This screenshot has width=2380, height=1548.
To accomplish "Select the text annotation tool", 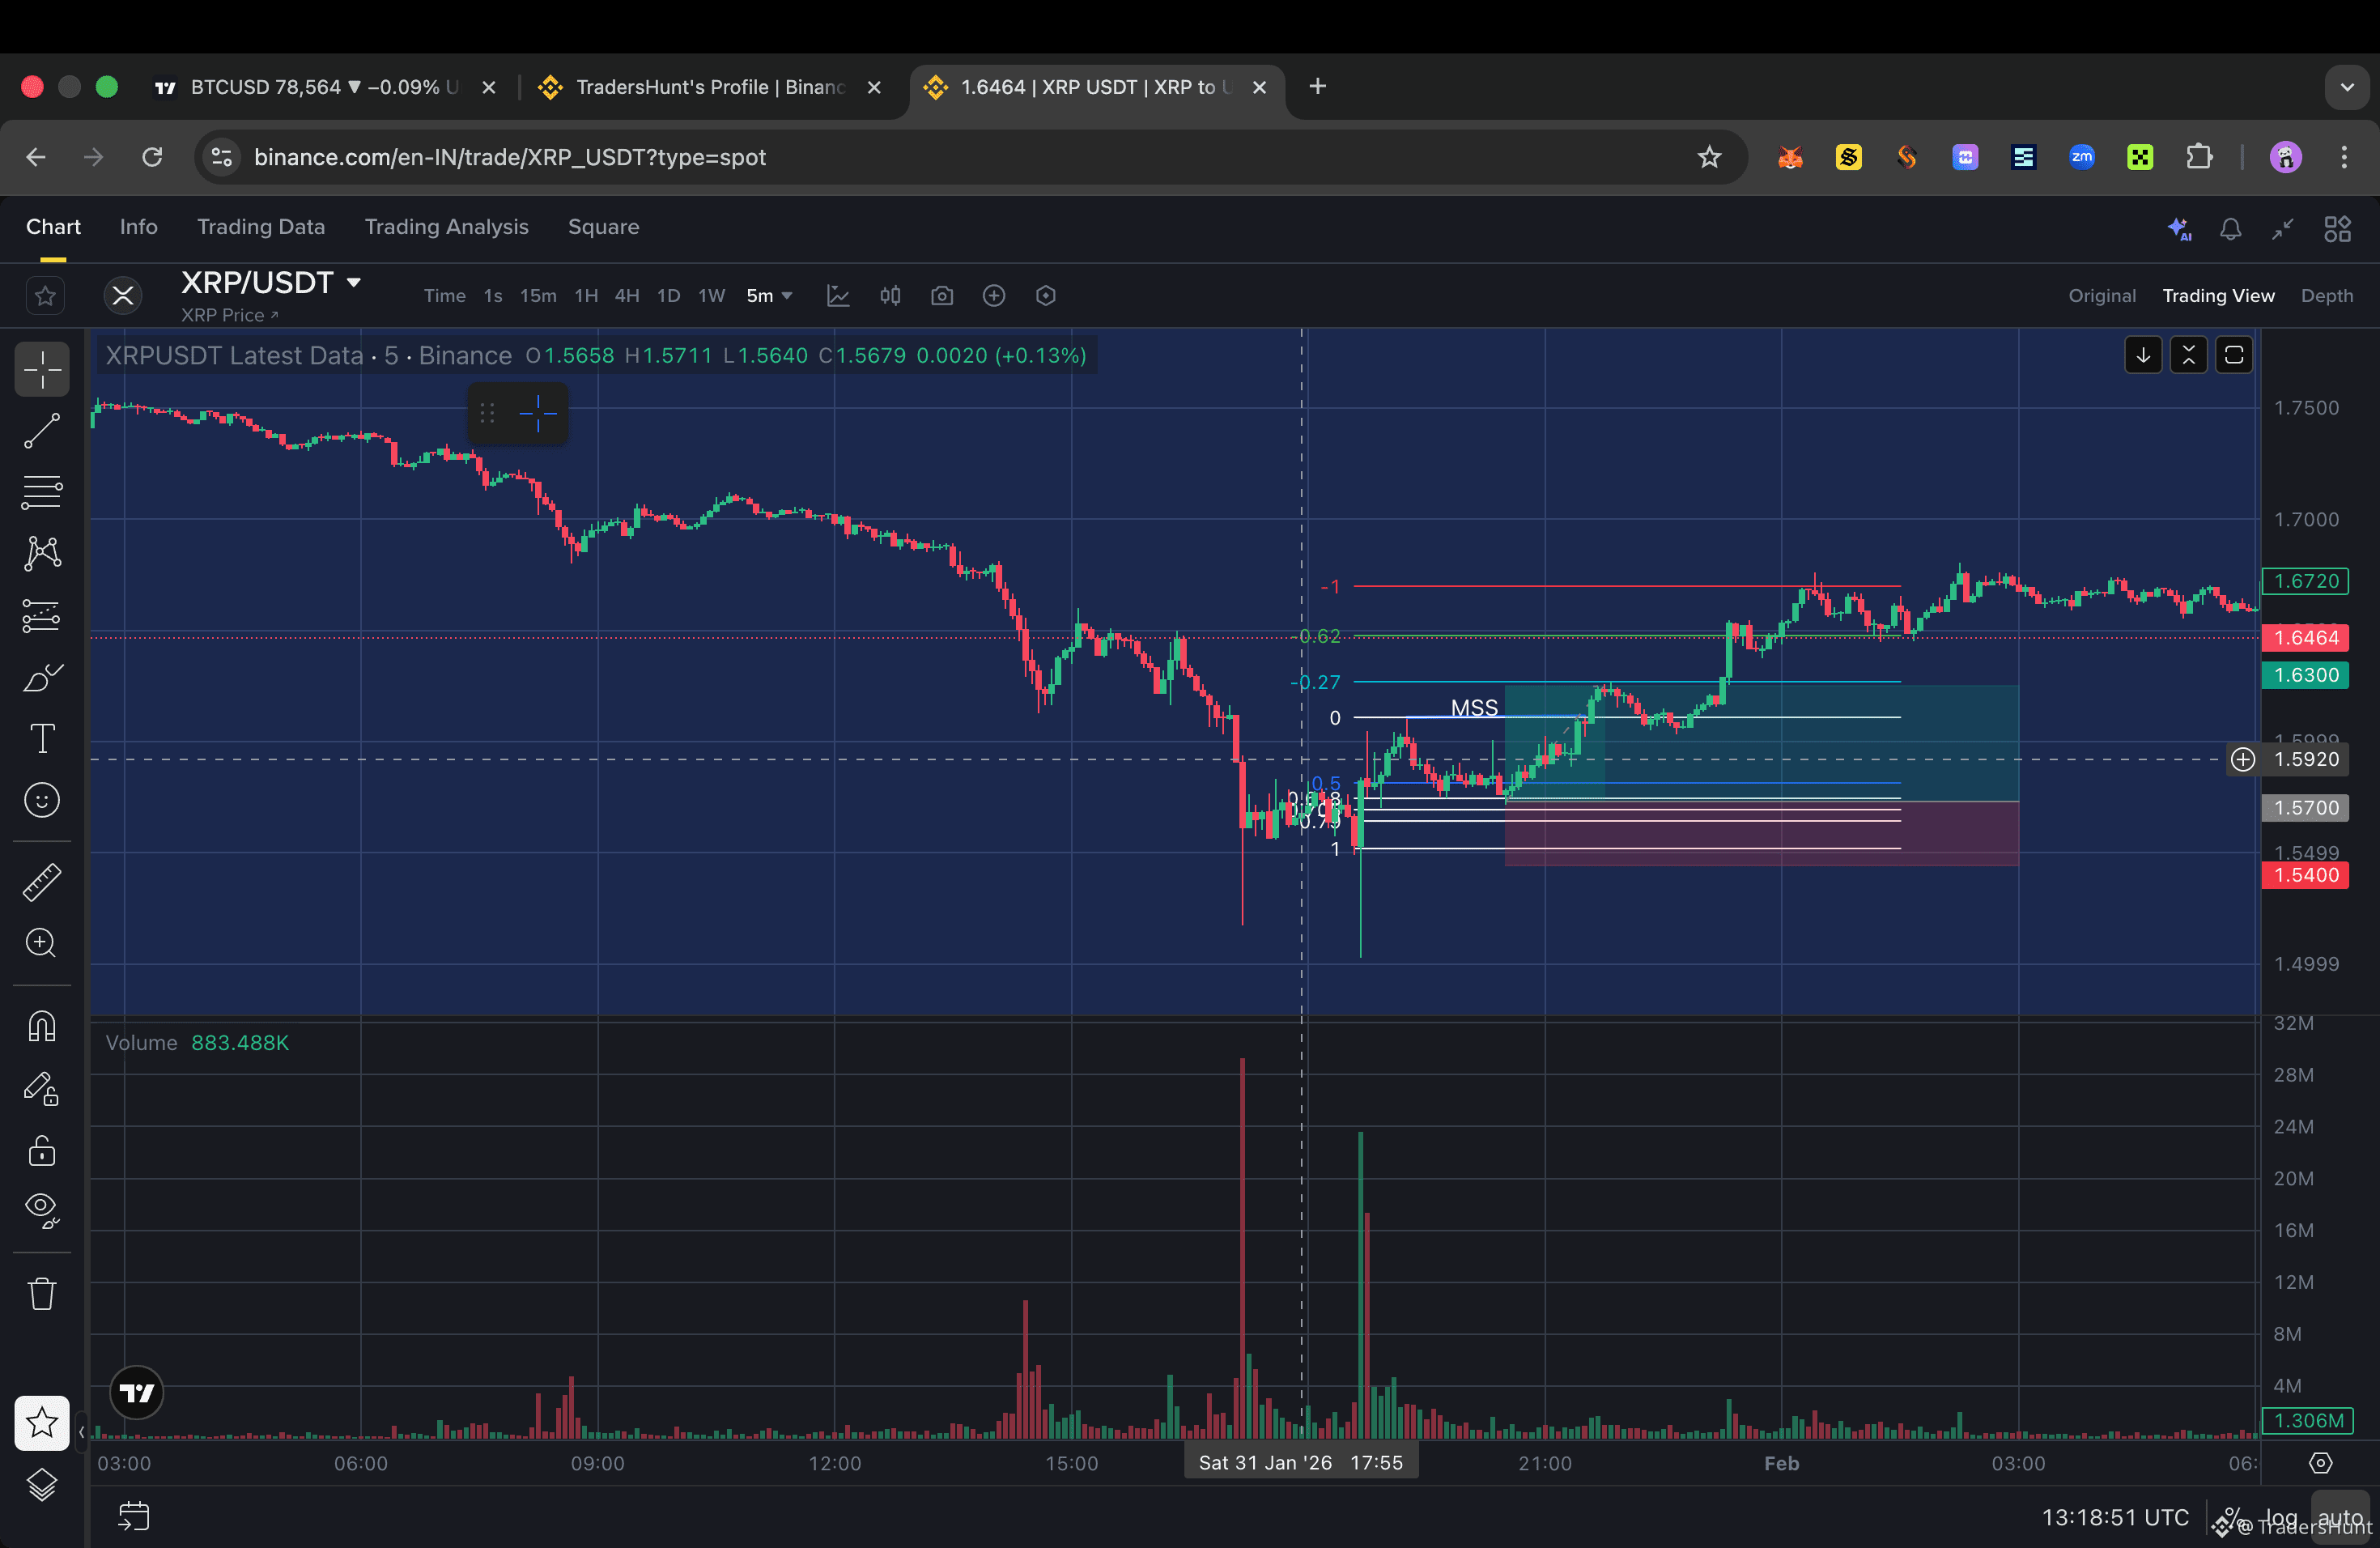I will pyautogui.click(x=42, y=739).
